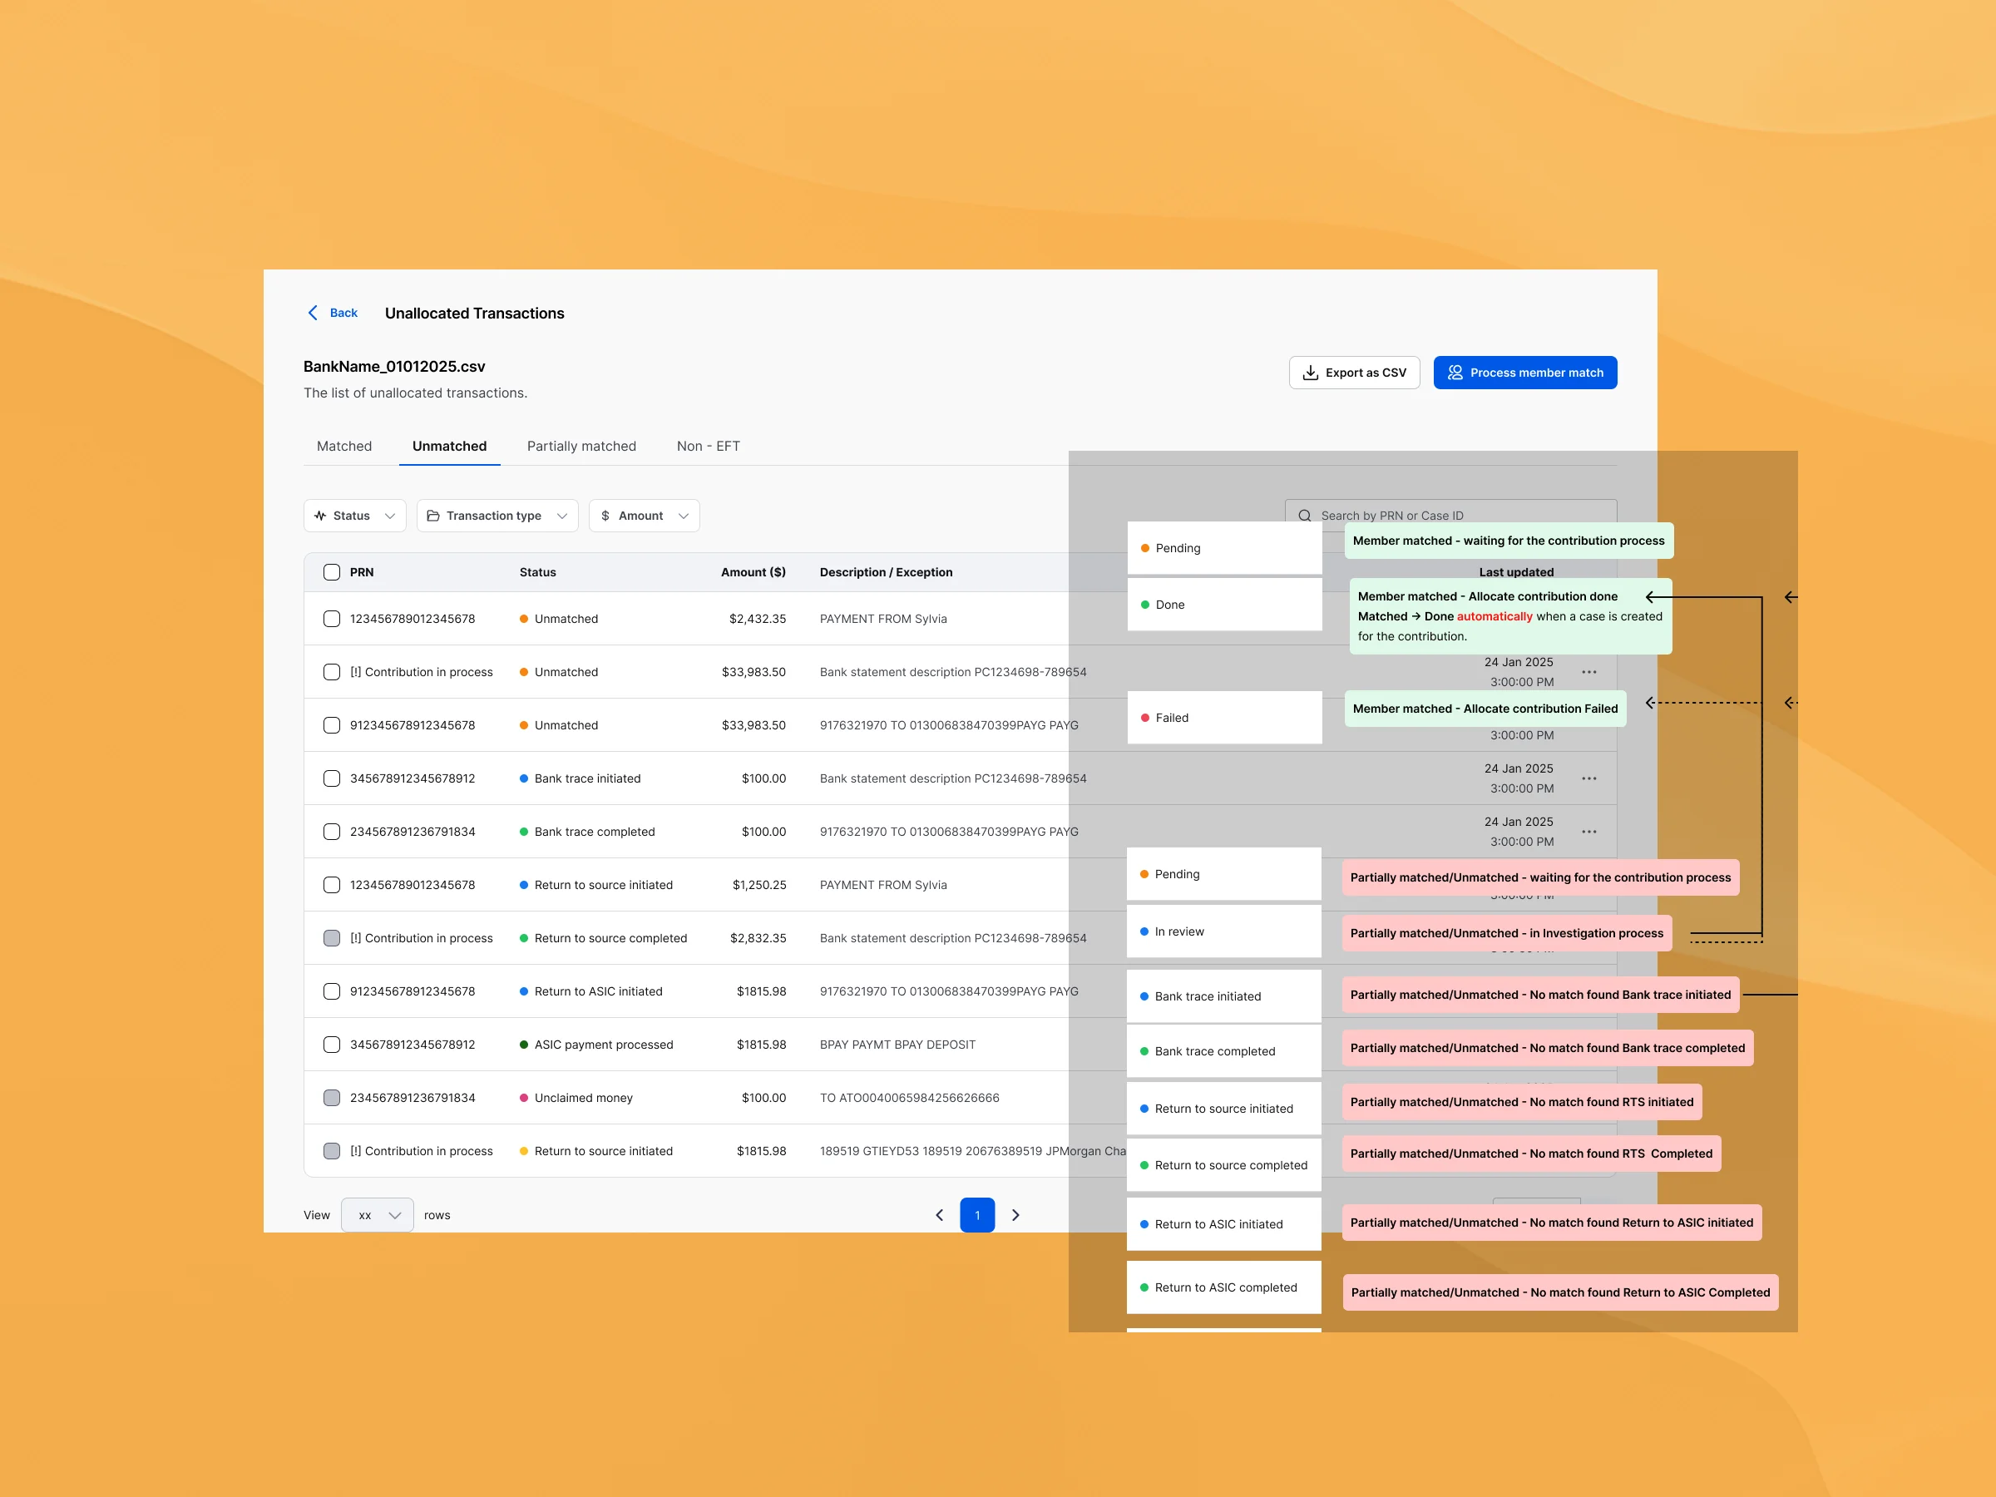This screenshot has width=1996, height=1497.
Task: Go to previous page with left chevron
Action: (x=939, y=1215)
